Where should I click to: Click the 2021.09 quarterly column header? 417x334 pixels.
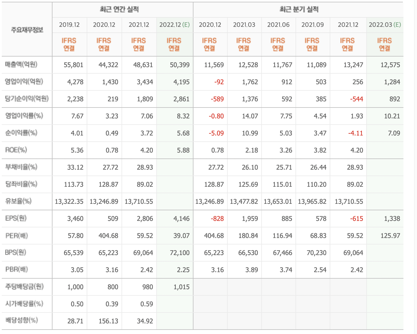[313, 25]
